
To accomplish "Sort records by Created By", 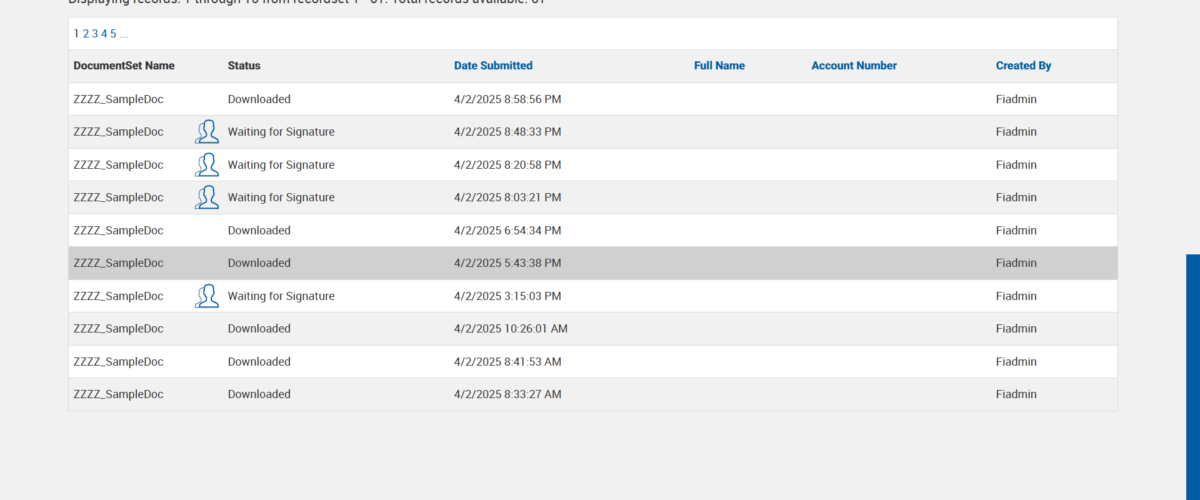I will (x=1023, y=66).
